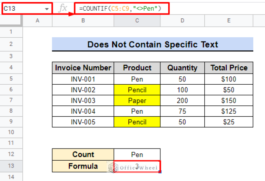Click the select-all corner box
Image resolution: width=265 pixels, height=181 pixels.
(11, 21)
